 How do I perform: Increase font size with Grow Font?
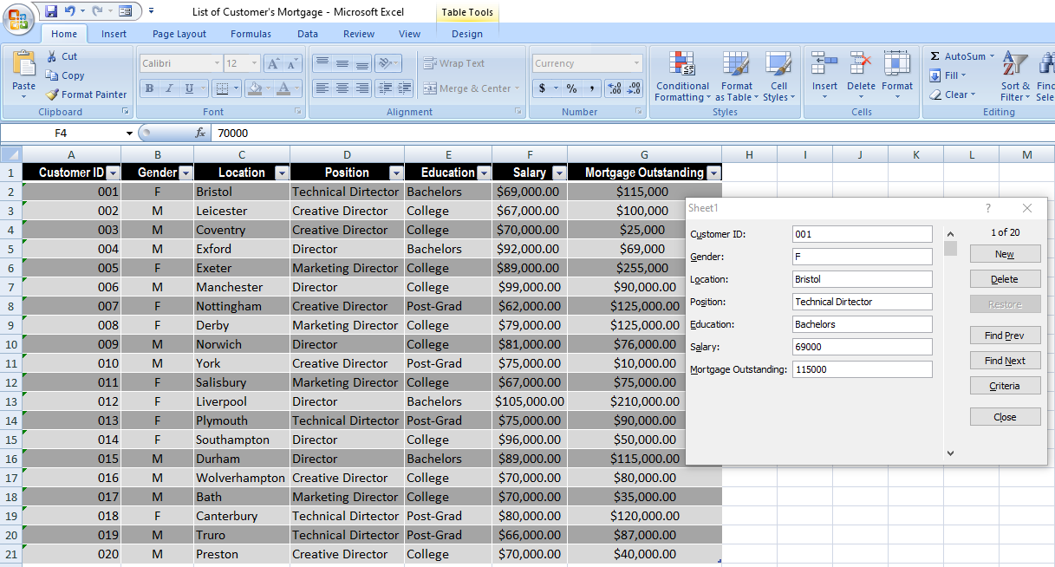click(x=272, y=63)
